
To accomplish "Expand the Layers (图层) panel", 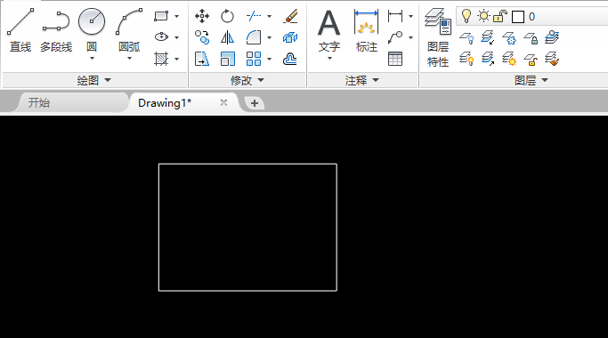I will click(531, 80).
